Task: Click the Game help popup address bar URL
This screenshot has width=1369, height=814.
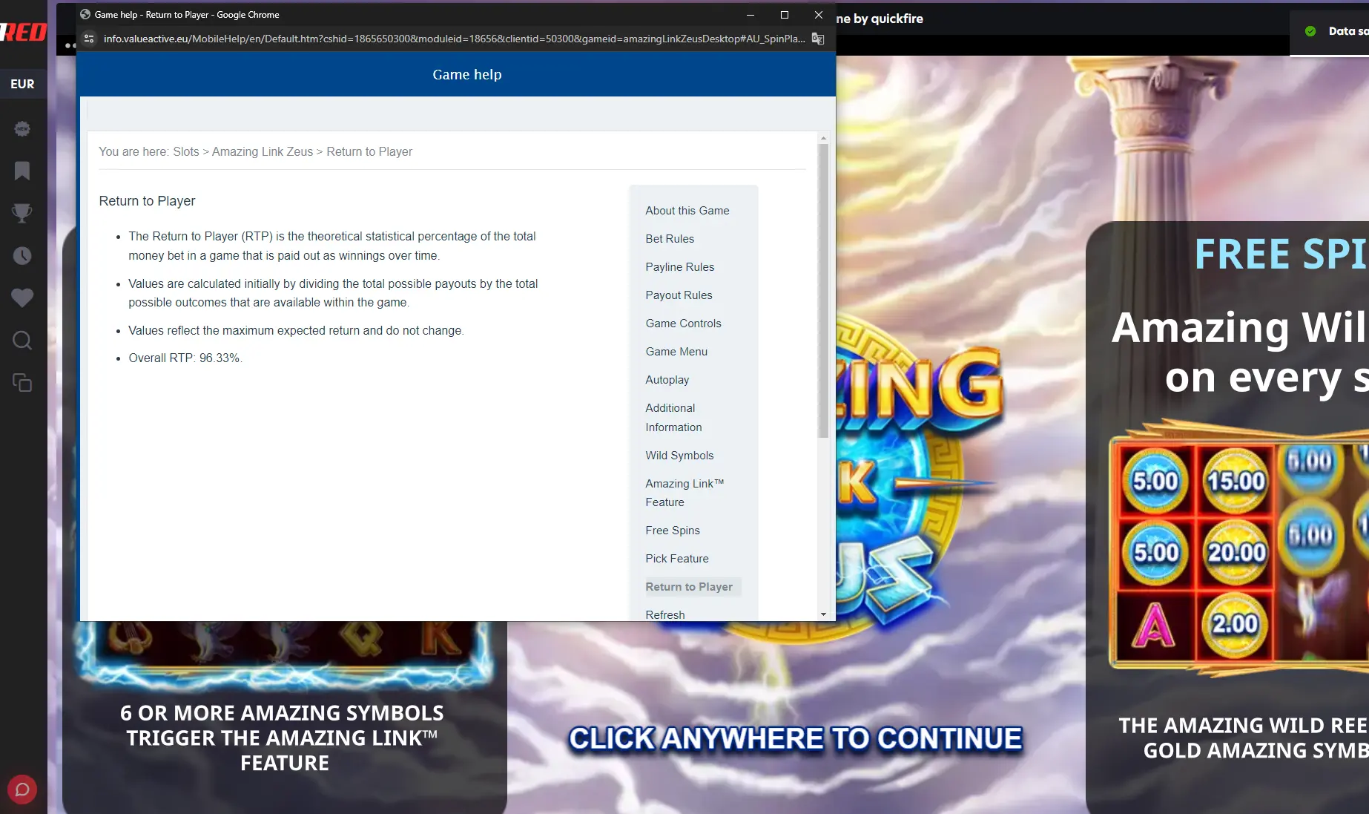Action: pos(454,39)
